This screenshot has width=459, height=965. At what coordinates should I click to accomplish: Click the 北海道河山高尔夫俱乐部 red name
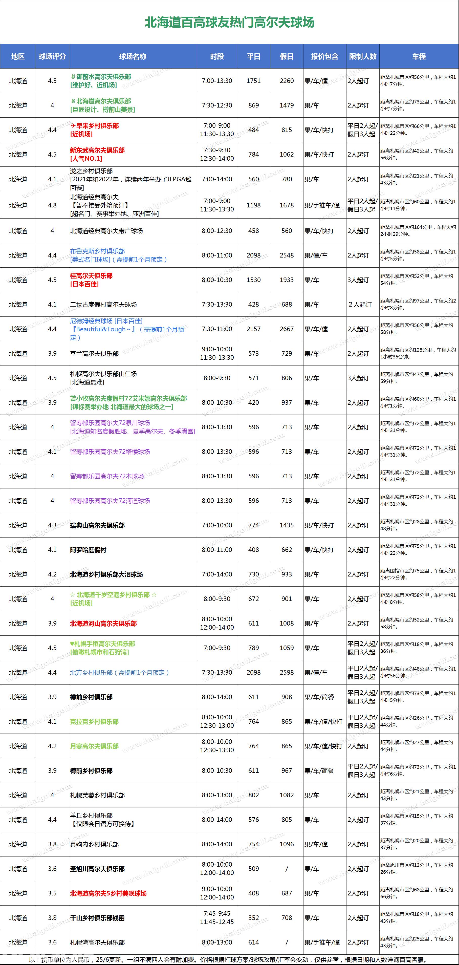pyautogui.click(x=103, y=624)
